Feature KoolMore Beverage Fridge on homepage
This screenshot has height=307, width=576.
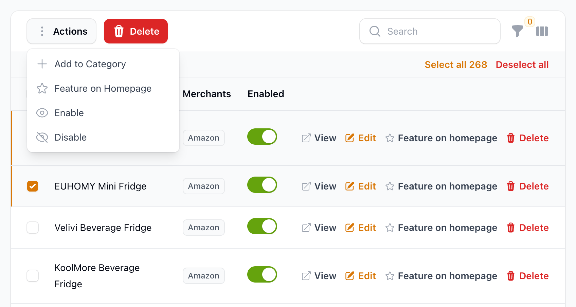(x=441, y=276)
